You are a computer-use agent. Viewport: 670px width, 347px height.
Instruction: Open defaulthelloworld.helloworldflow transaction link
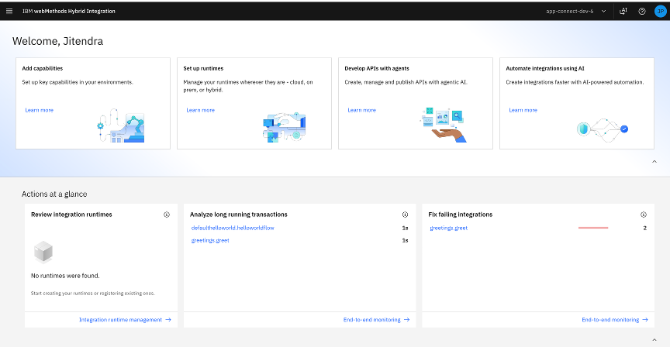pyautogui.click(x=233, y=228)
